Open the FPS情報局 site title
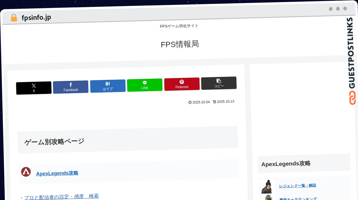Viewport: 358px width, 200px height. 180,44
